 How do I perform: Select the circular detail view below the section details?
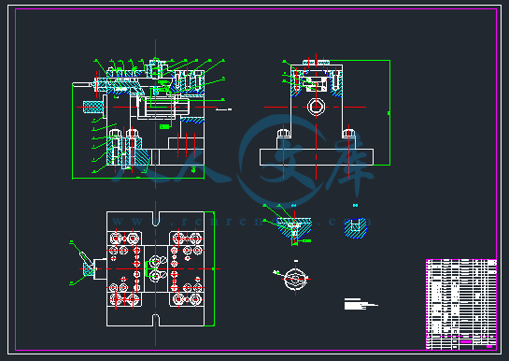pos(295,278)
